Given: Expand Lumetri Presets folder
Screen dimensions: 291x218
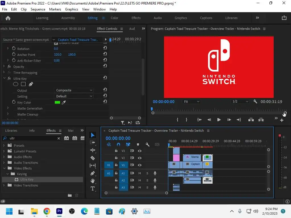Looking at the screenshot, I should point(4,151).
